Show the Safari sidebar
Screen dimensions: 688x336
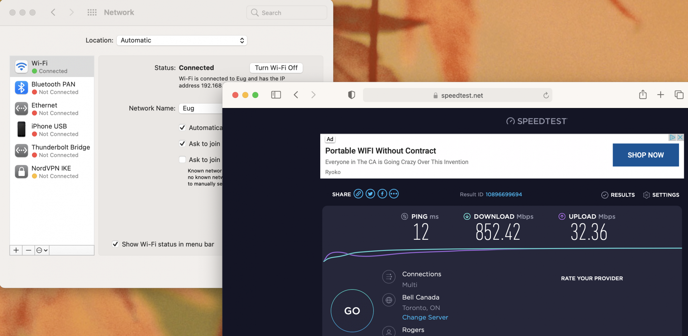(276, 95)
